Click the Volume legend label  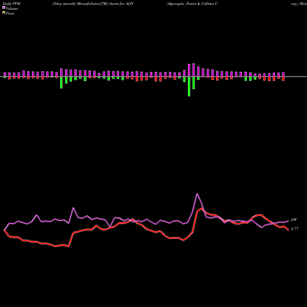pos(12,9)
